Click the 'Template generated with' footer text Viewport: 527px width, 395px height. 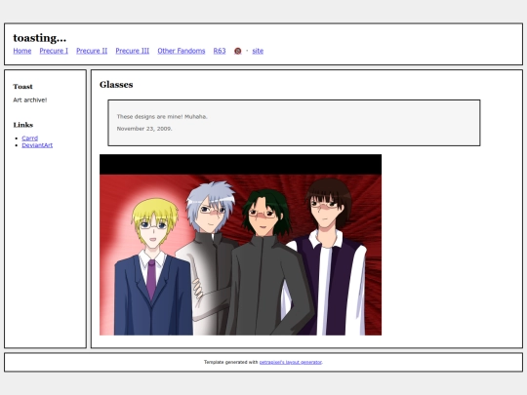tap(230, 362)
